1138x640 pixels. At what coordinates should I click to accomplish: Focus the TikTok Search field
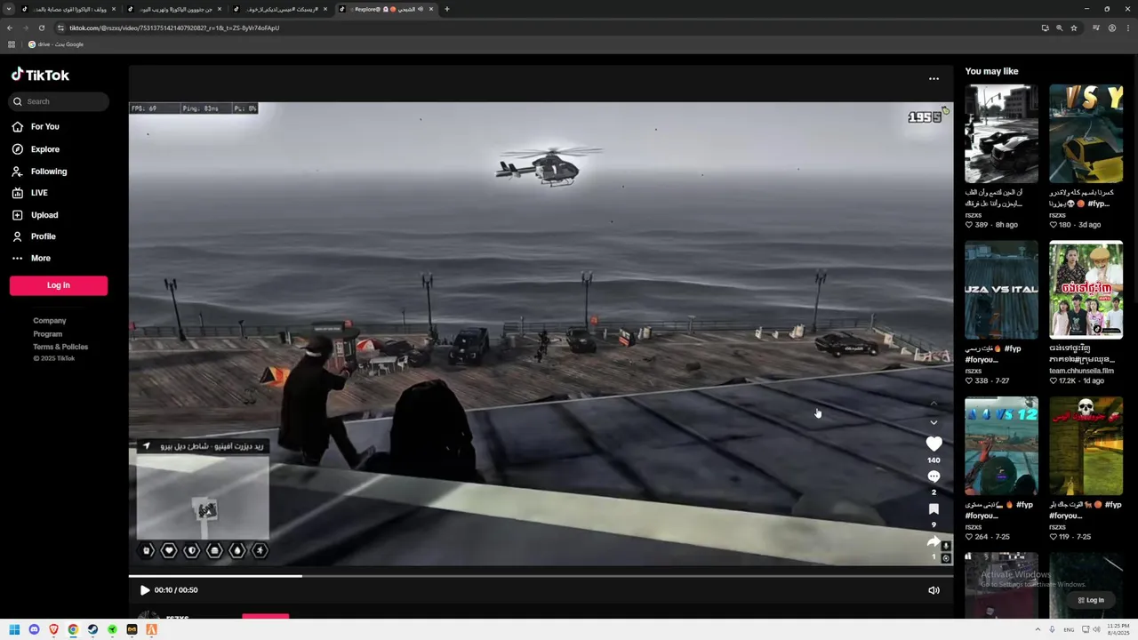point(60,101)
